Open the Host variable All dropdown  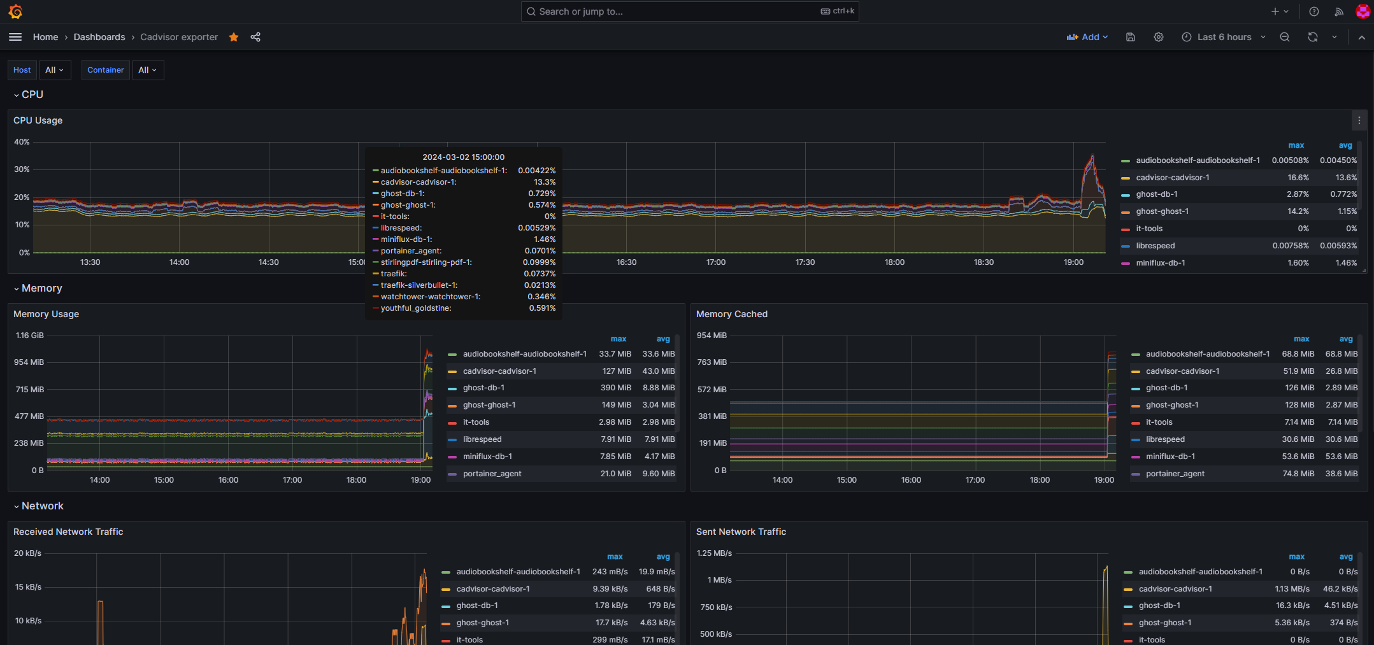(55, 69)
